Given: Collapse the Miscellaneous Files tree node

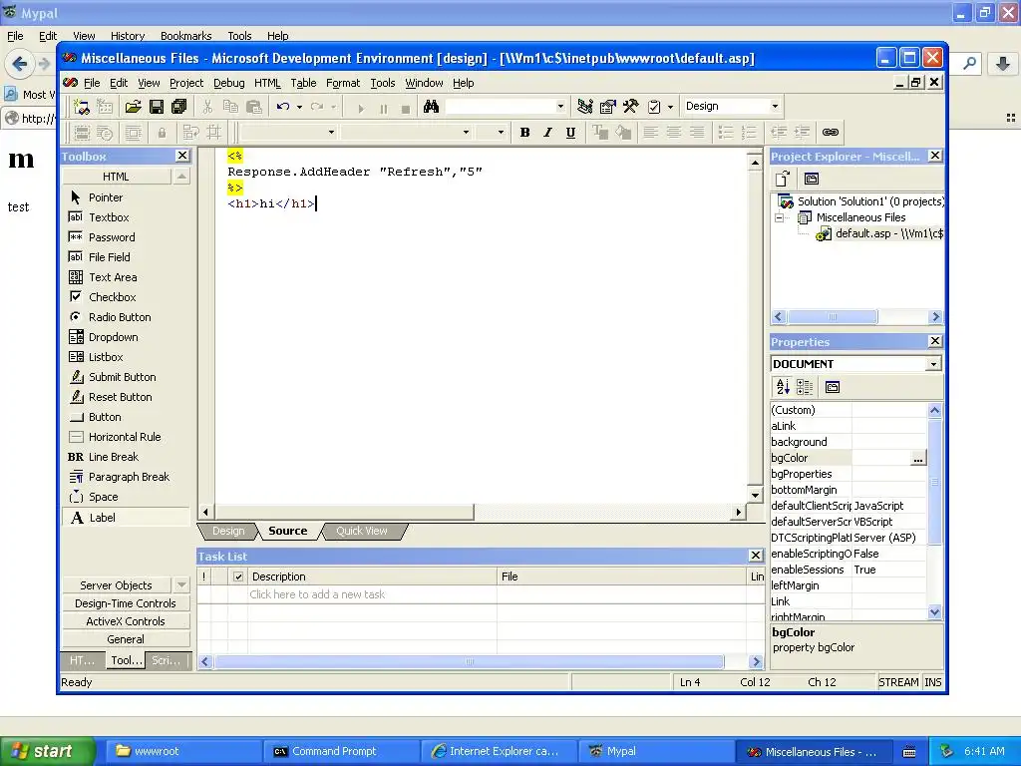Looking at the screenshot, I should pyautogui.click(x=779, y=217).
